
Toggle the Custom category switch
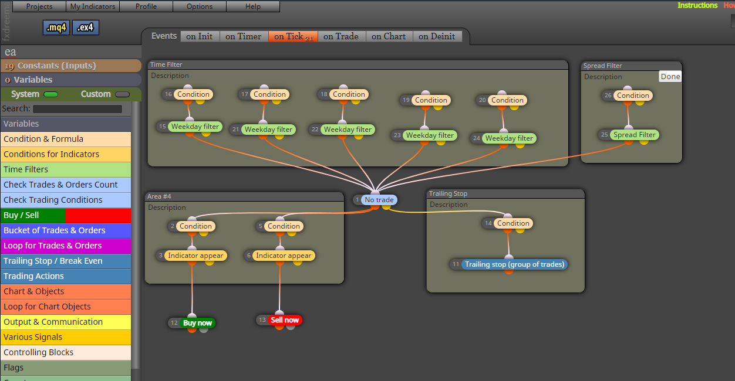click(x=123, y=94)
